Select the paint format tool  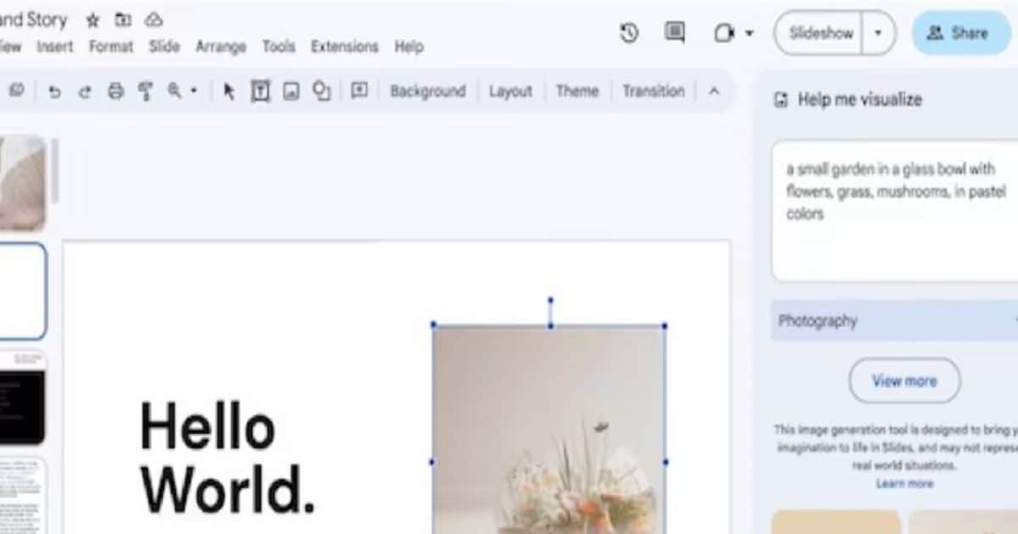pos(145,92)
